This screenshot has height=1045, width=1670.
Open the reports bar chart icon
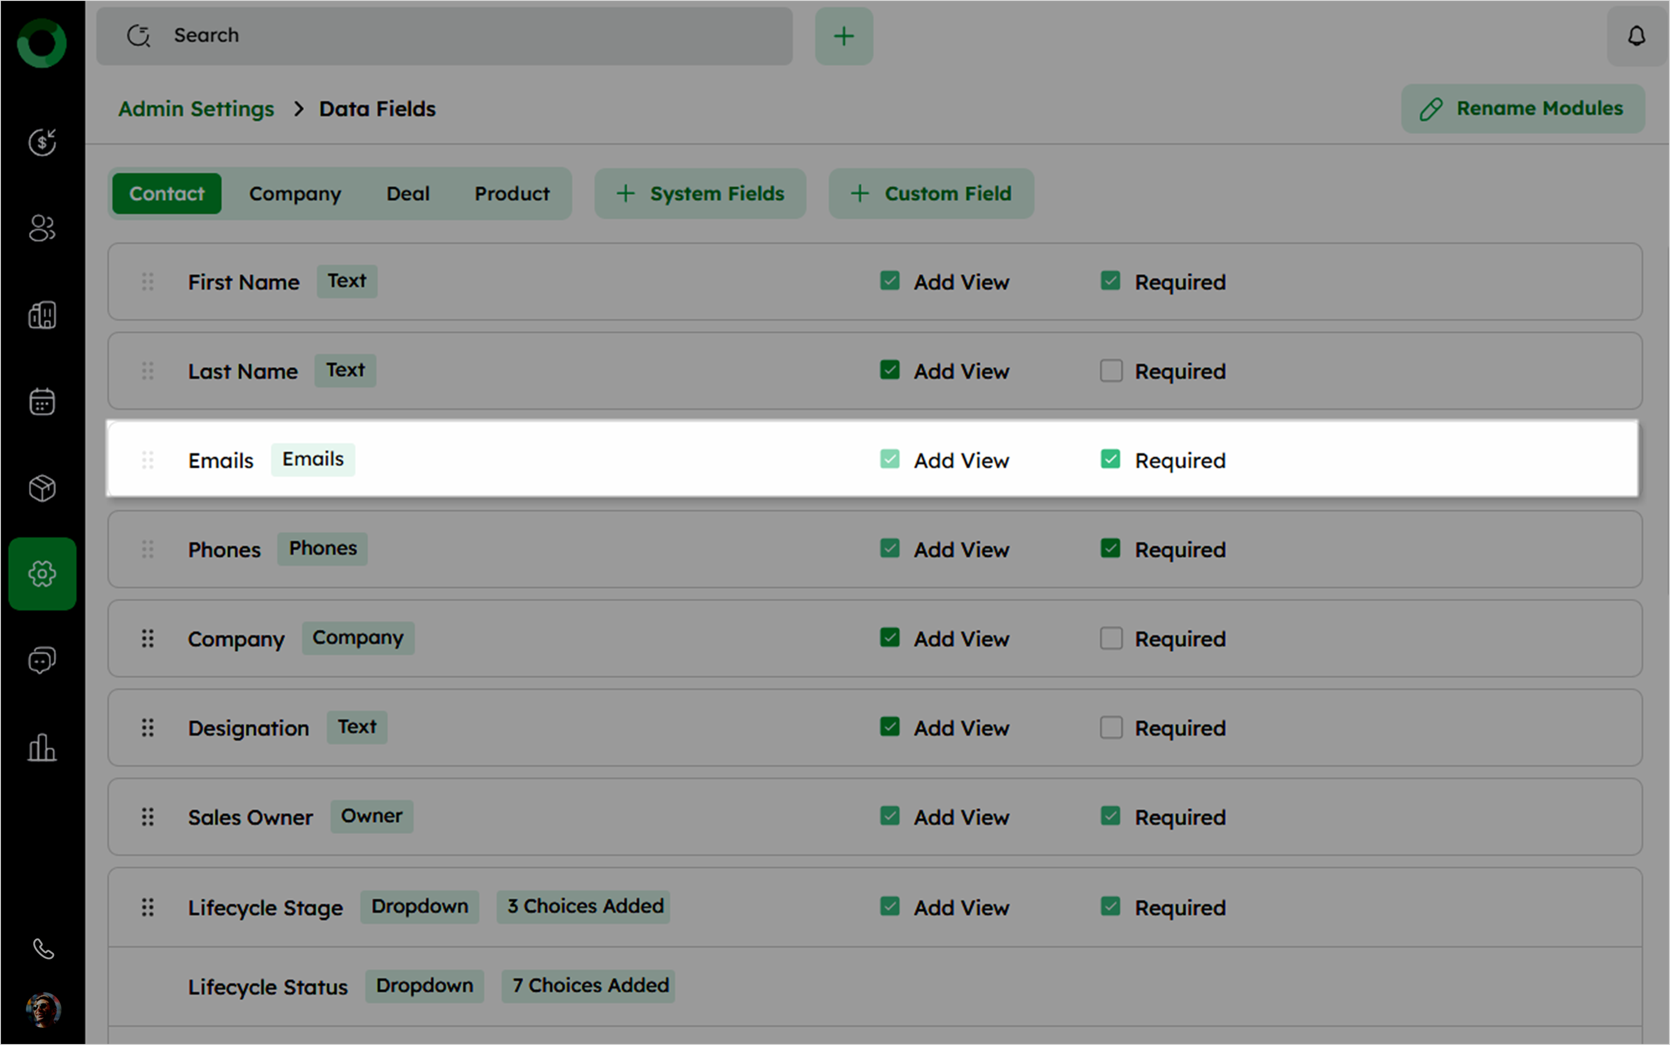[x=42, y=747]
